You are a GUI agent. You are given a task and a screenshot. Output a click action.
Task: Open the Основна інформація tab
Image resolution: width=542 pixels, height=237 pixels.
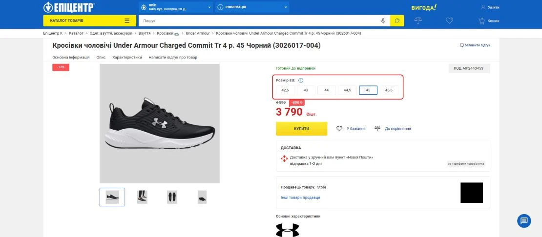71,57
